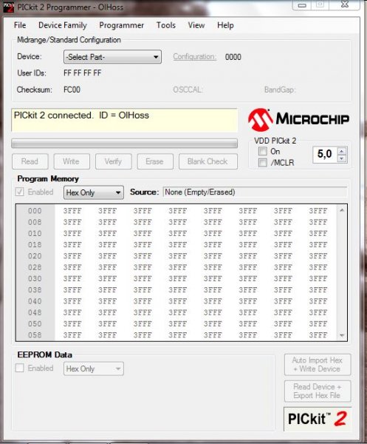Select first memory cell in row 008

pos(72,222)
